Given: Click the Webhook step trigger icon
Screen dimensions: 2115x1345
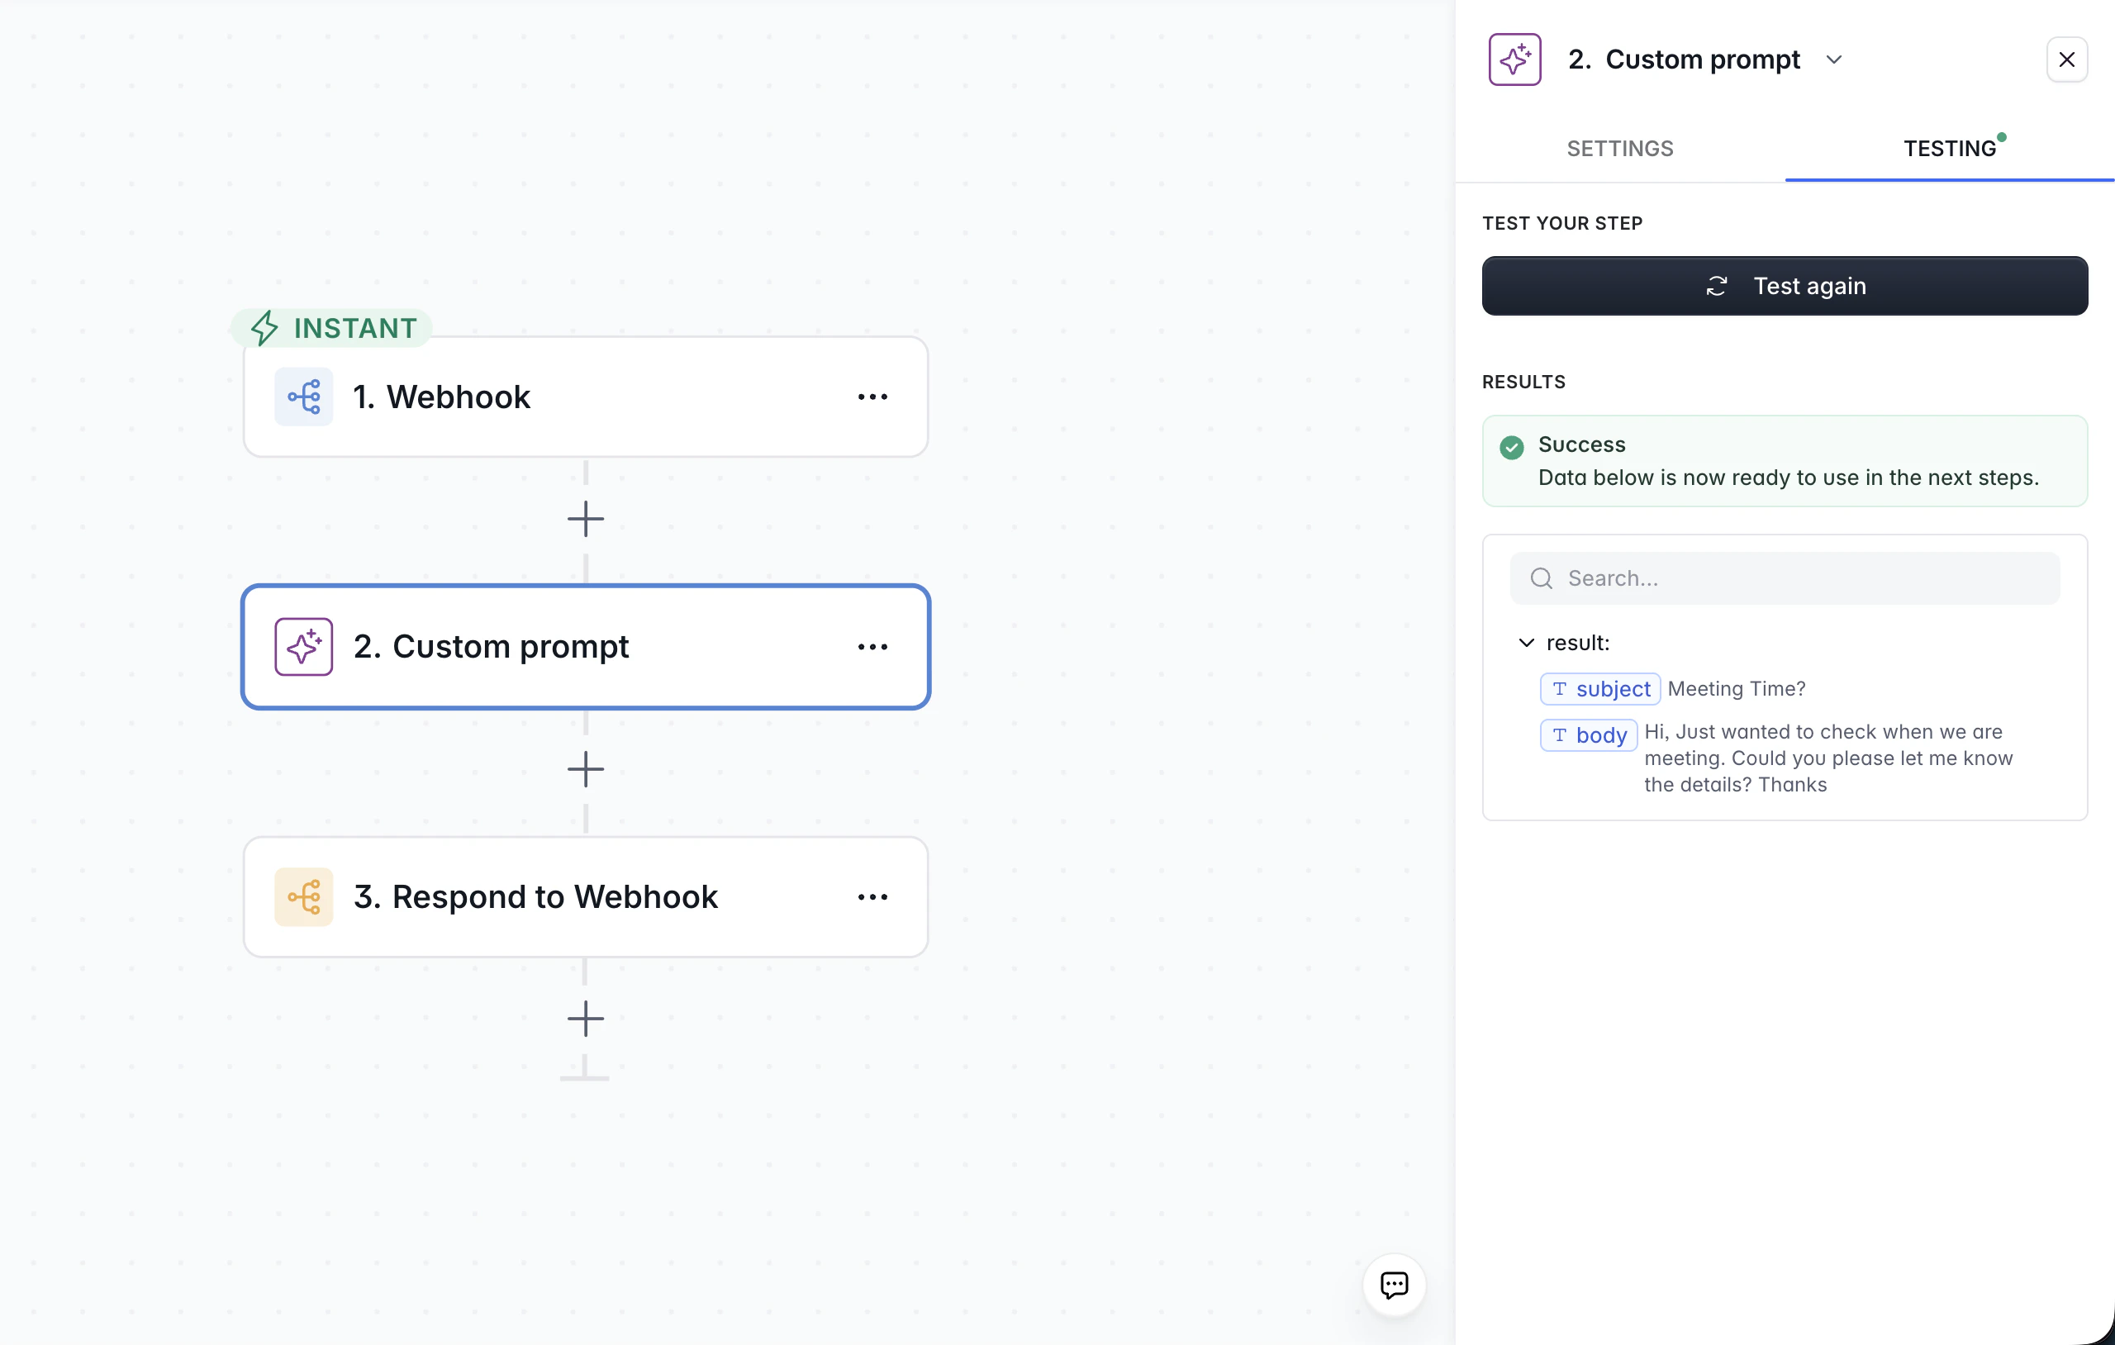Looking at the screenshot, I should click(303, 397).
